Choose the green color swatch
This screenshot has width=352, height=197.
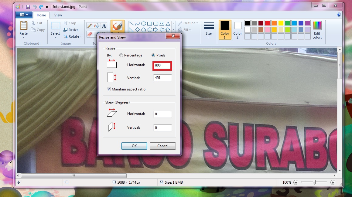[x=288, y=23]
